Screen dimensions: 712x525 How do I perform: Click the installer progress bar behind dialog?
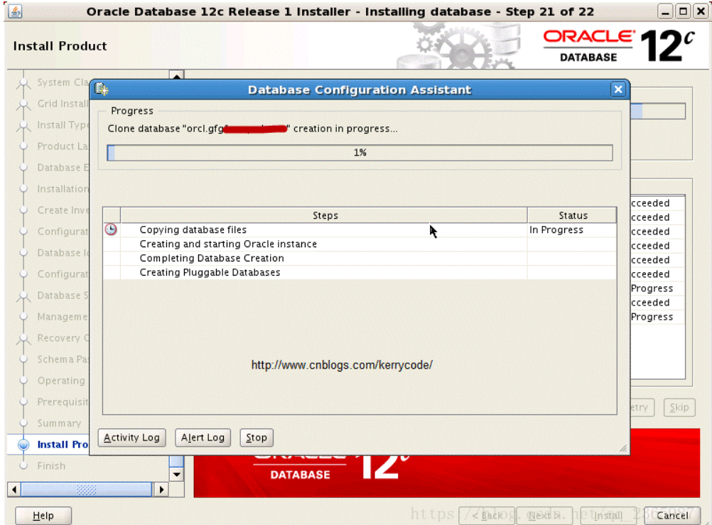[x=657, y=112]
